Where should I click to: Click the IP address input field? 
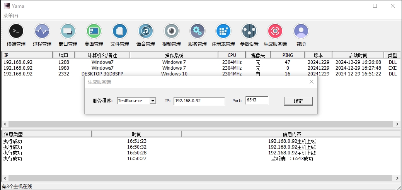tap(199, 101)
